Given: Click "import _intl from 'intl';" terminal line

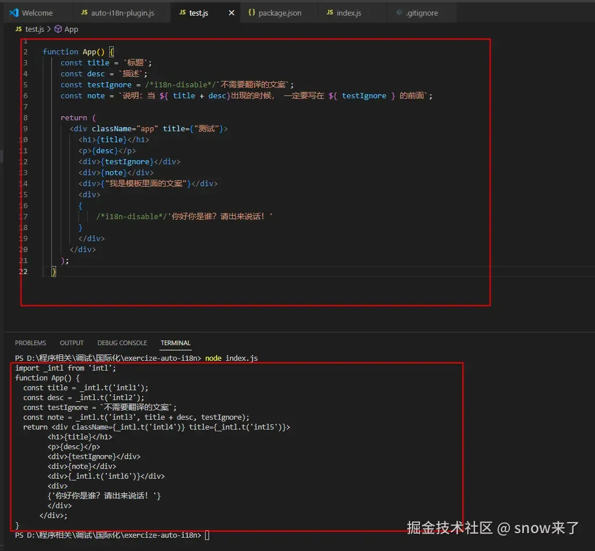Looking at the screenshot, I should [x=66, y=368].
